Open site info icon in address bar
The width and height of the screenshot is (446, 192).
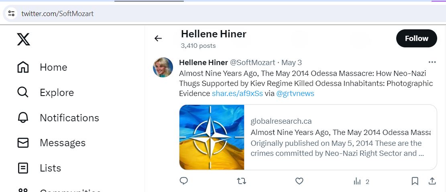[11, 13]
